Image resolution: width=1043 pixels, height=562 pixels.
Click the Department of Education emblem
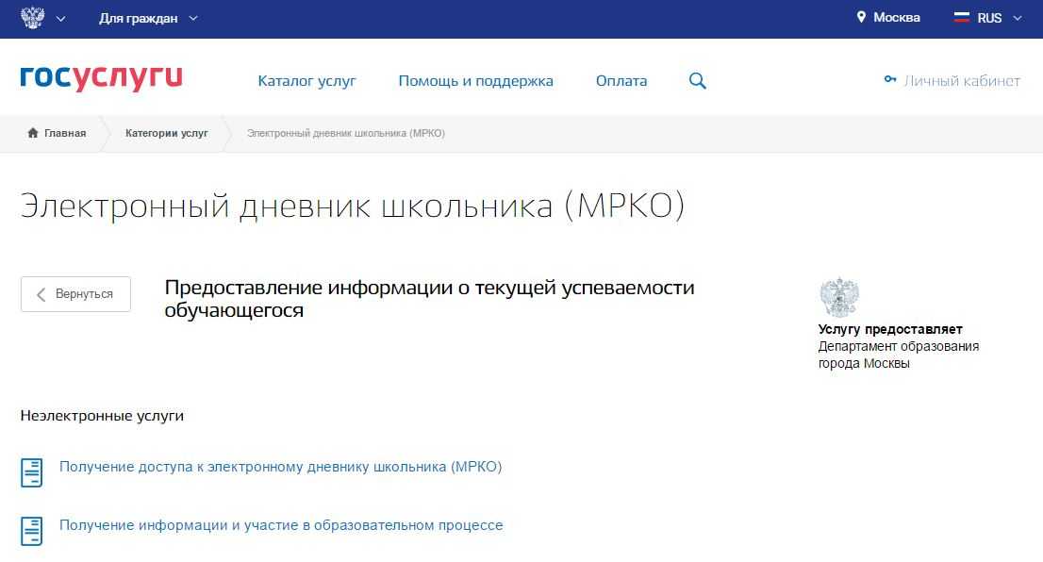839,298
